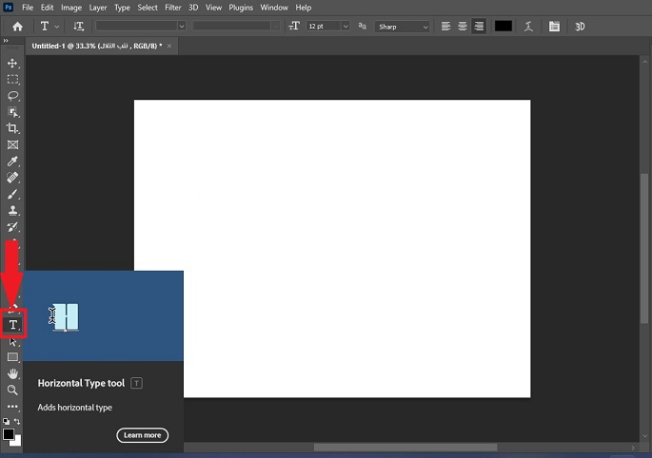Open the Window menu

coord(274,8)
